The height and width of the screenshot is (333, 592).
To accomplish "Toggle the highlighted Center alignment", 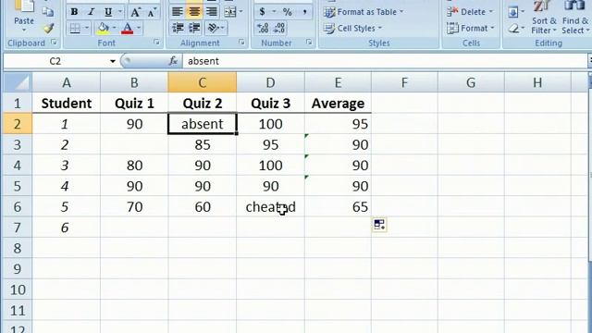I will click(x=194, y=12).
